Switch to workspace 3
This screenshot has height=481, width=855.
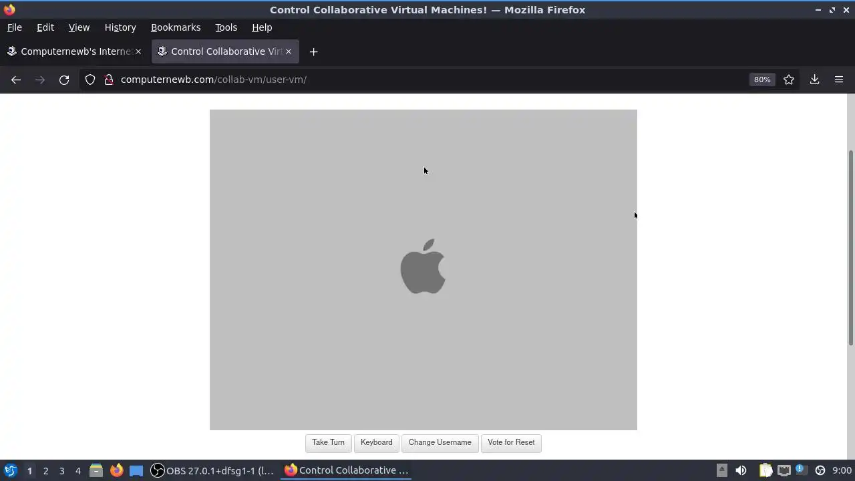tap(61, 471)
